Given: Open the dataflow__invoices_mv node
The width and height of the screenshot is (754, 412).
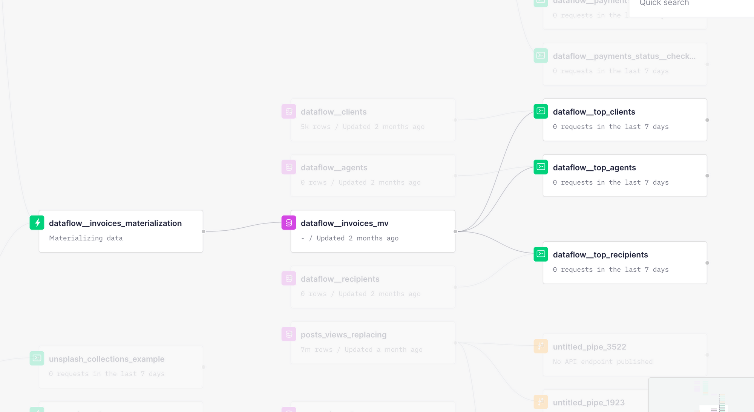Looking at the screenshot, I should 372,231.
